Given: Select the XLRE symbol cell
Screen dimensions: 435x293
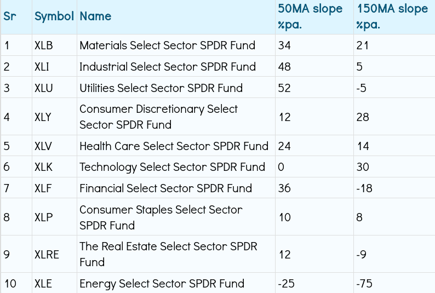Looking at the screenshot, I should tap(47, 255).
